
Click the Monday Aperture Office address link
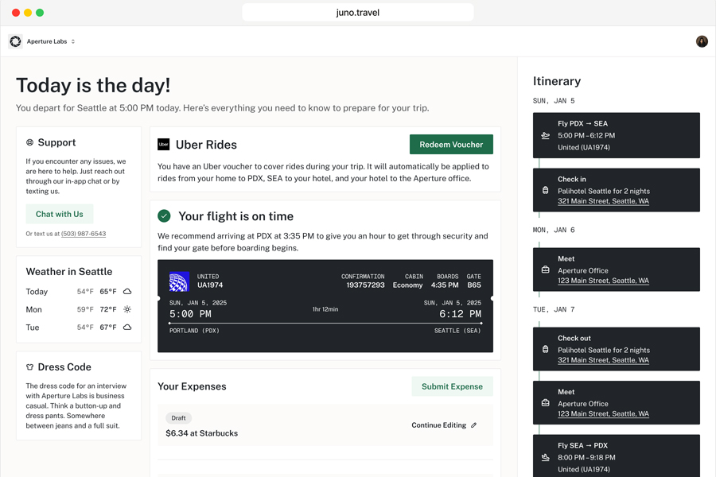pyautogui.click(x=603, y=281)
